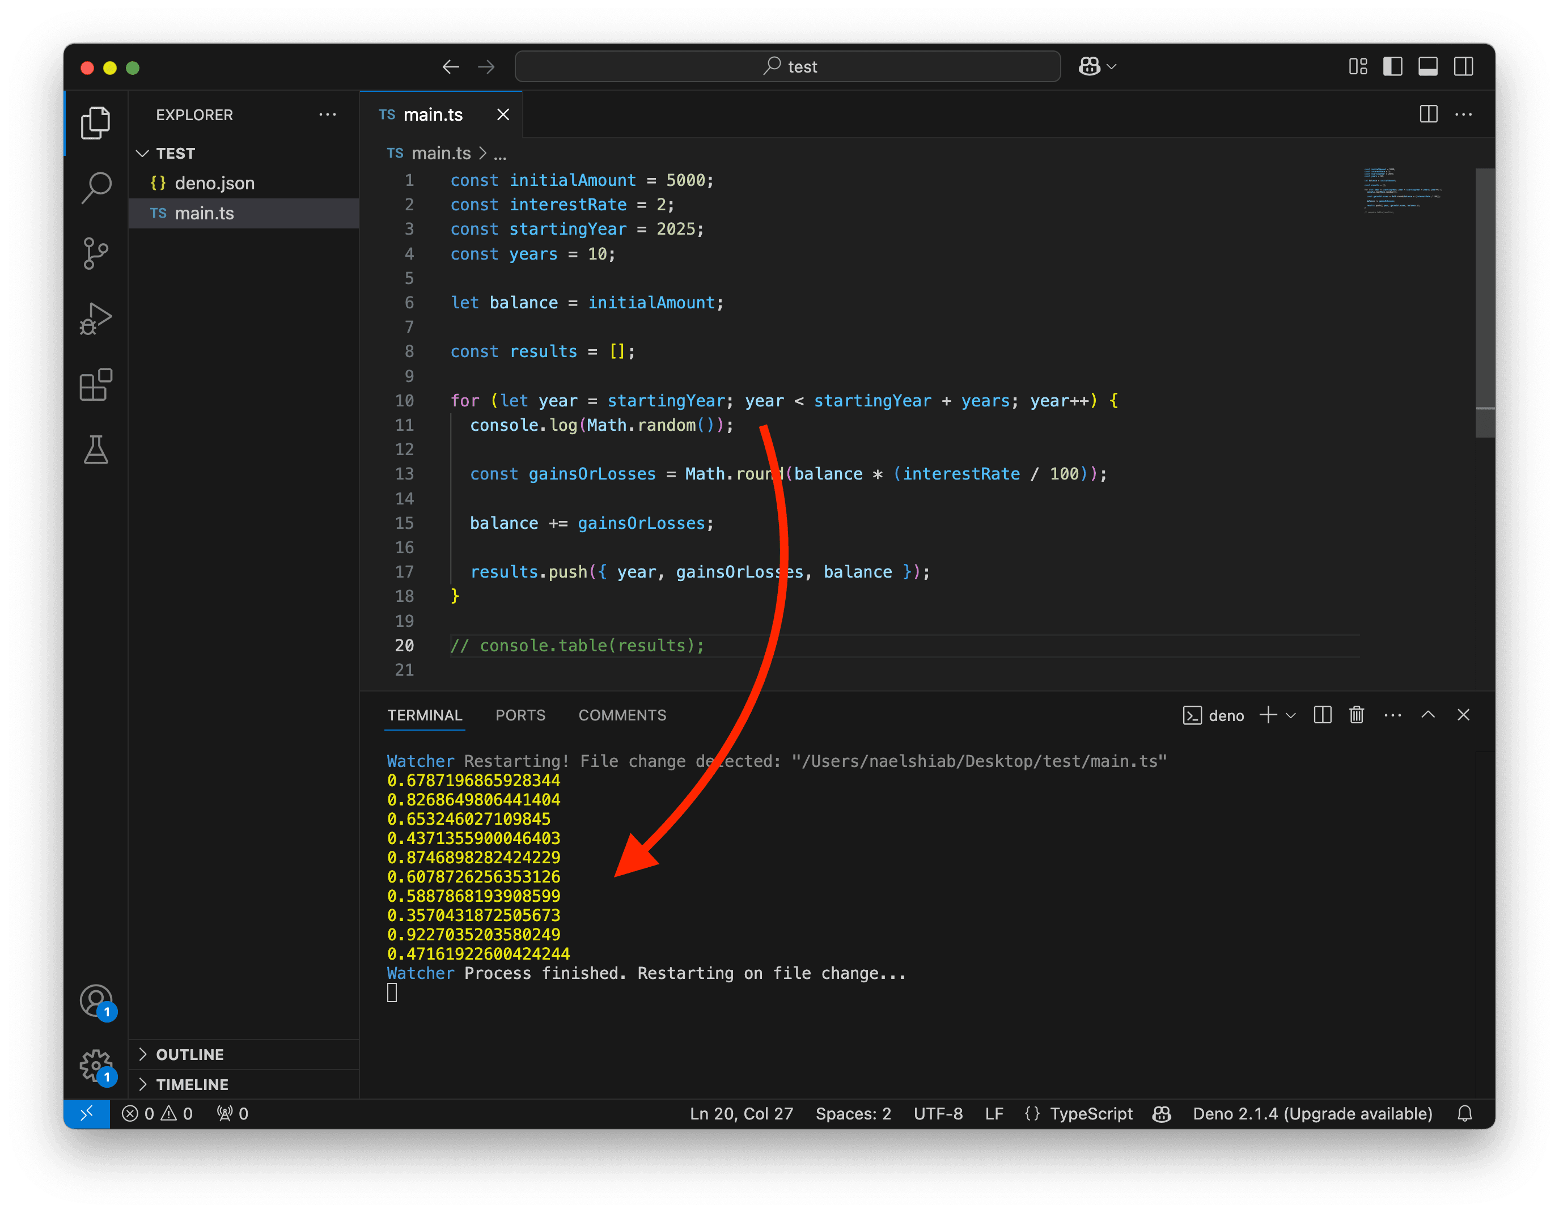This screenshot has width=1559, height=1213.
Task: Customize layout from title bar icon
Action: [x=1358, y=66]
